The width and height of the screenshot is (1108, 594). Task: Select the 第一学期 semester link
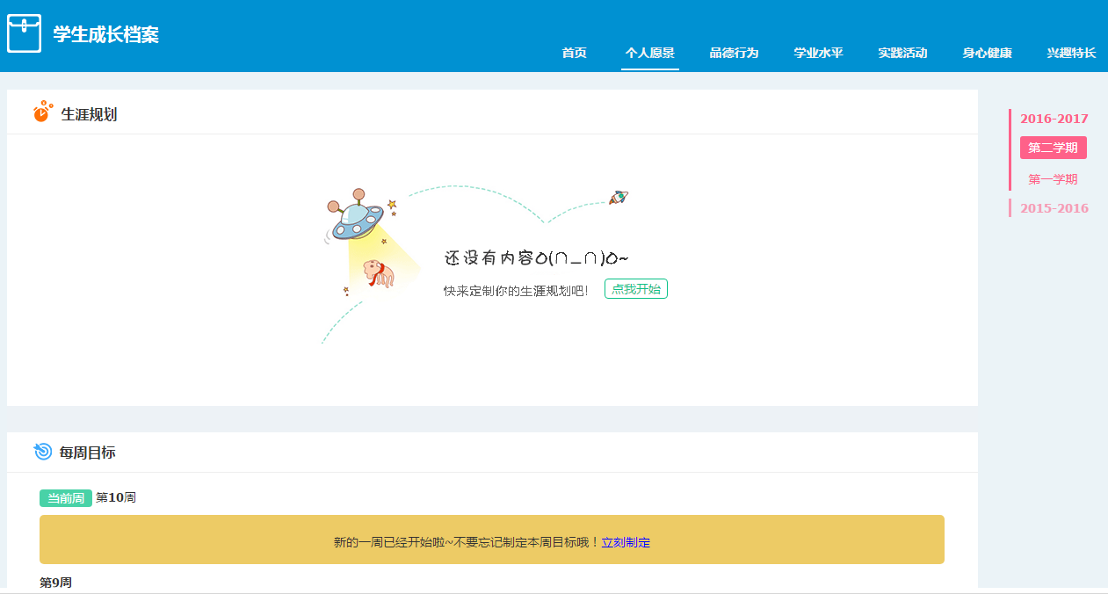pos(1053,179)
